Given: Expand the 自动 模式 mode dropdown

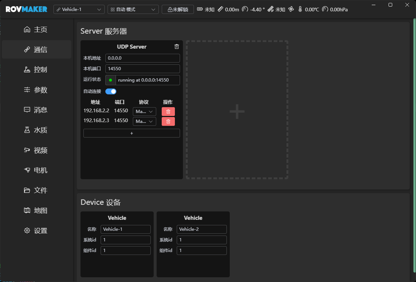Looking at the screenshot, I should pyautogui.click(x=133, y=10).
